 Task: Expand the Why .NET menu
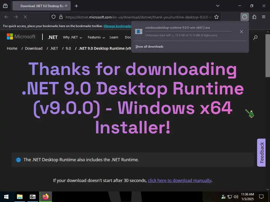click(72, 37)
